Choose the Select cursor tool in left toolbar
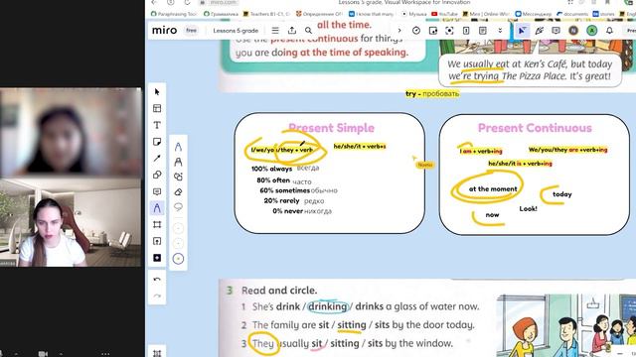 (x=157, y=92)
